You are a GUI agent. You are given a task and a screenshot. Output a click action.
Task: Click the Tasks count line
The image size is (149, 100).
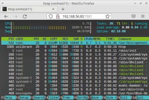122,24
